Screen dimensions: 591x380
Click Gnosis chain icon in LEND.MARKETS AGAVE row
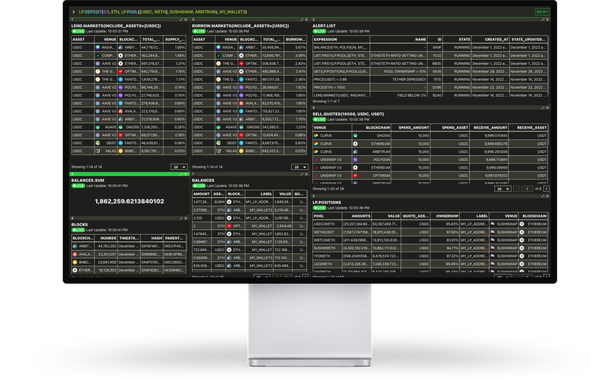(x=121, y=127)
